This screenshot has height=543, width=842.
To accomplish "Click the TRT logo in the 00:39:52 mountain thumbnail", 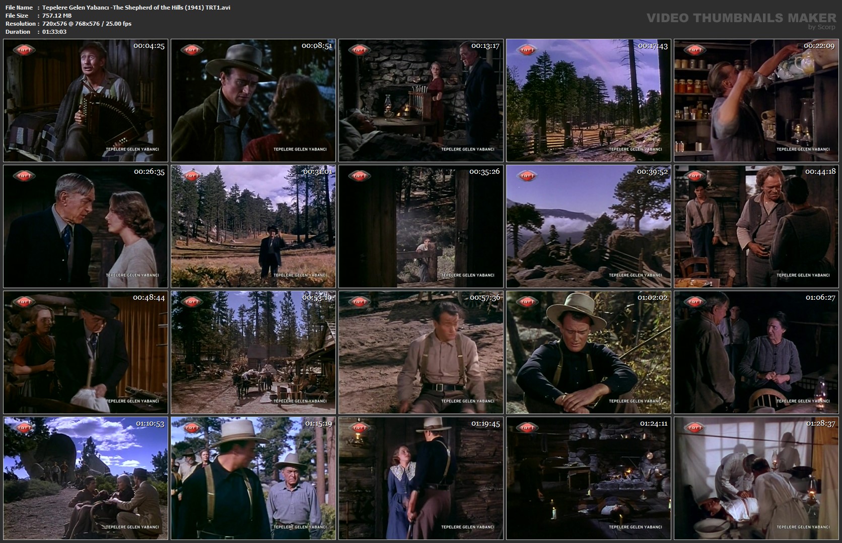I will 527,176.
